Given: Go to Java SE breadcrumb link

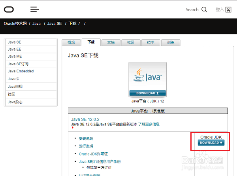Looking at the screenshot, I should tap(55, 24).
